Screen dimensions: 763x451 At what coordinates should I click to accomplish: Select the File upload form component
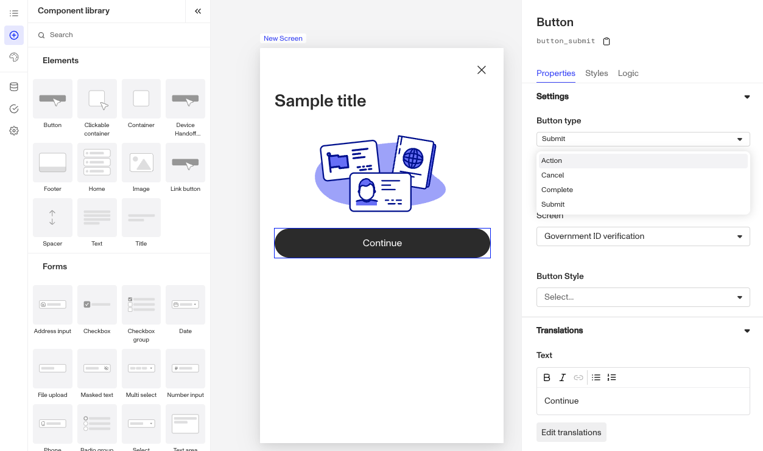pos(52,374)
